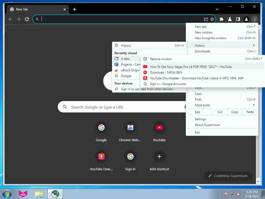The image size is (265, 199).
Task: Open a New Incognito window
Action: click(x=222, y=38)
